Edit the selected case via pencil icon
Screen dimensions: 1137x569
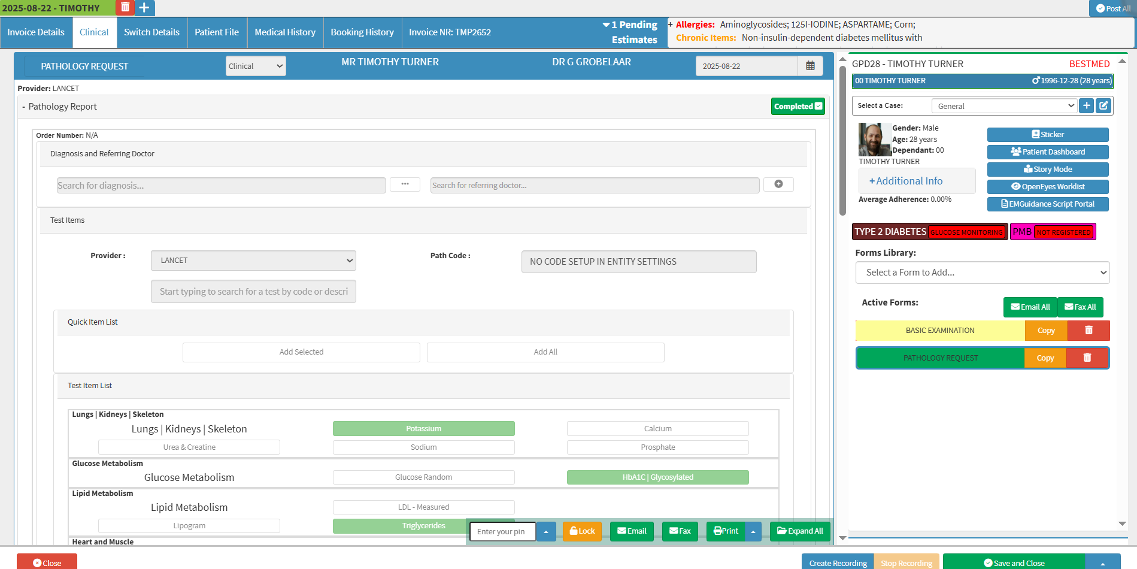point(1103,106)
